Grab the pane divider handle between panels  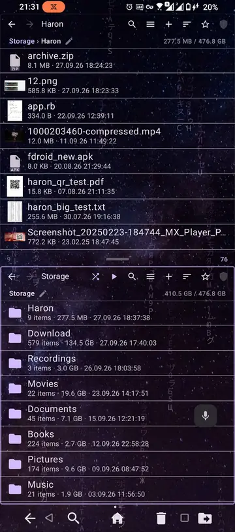pyautogui.click(x=117, y=259)
